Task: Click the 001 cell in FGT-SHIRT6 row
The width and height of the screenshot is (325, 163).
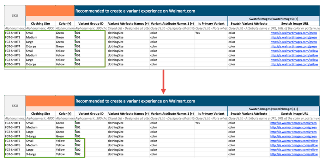Action: (x=91, y=55)
